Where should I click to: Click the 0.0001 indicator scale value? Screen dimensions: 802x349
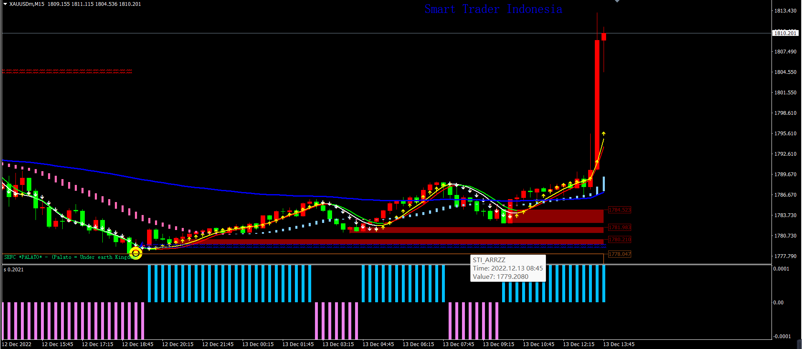[x=781, y=269]
